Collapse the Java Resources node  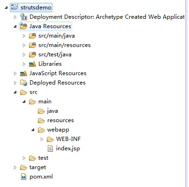coord(15,26)
